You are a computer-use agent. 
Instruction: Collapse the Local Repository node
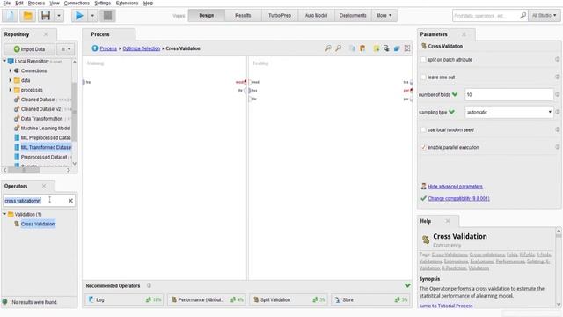(4, 61)
